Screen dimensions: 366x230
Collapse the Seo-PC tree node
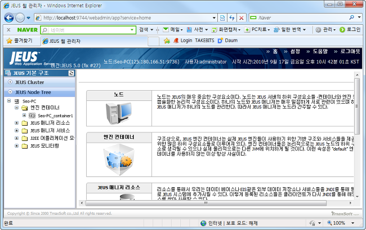(9, 101)
